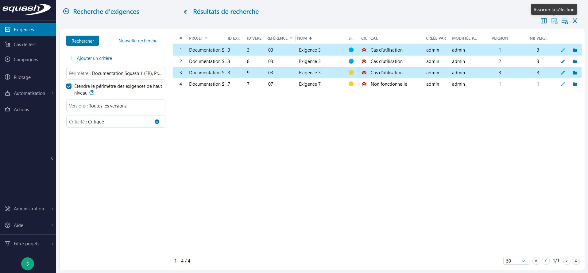Click the Rechercher button

83,41
